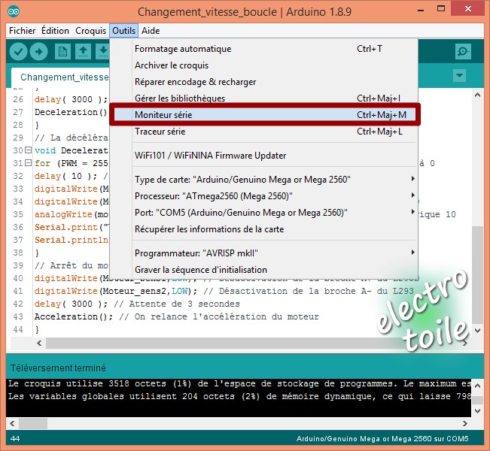The image size is (490, 451).
Task: Open Serial Monitor magnifier icon in toolbar
Action: pos(463,52)
